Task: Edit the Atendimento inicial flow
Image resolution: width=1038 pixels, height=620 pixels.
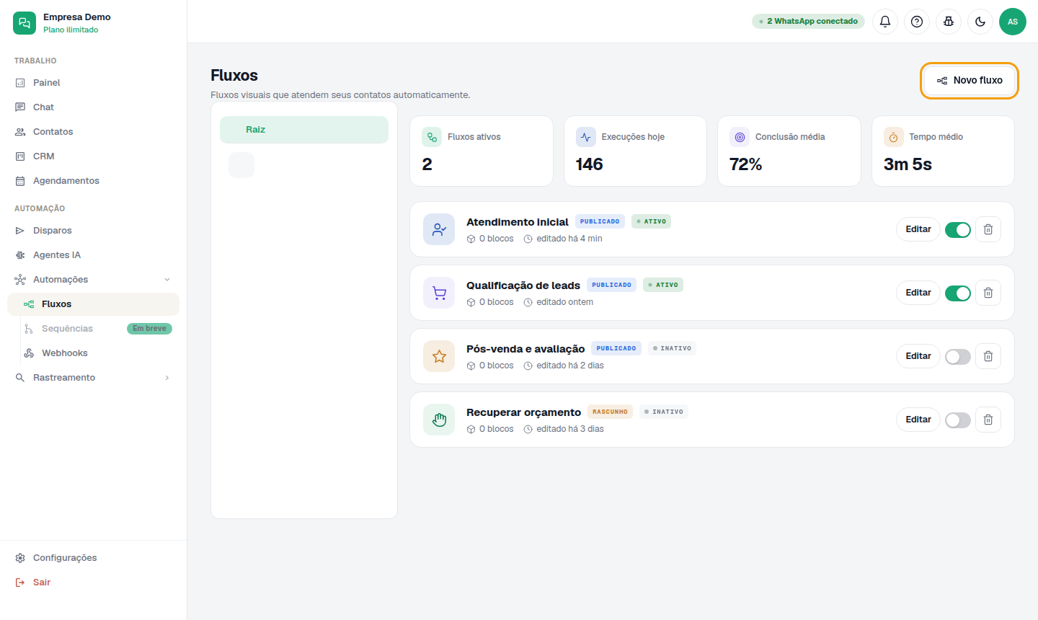Action: click(918, 229)
